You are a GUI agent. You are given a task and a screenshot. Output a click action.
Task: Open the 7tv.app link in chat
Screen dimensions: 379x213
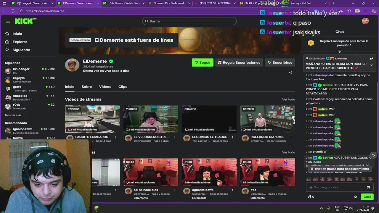pos(317,93)
